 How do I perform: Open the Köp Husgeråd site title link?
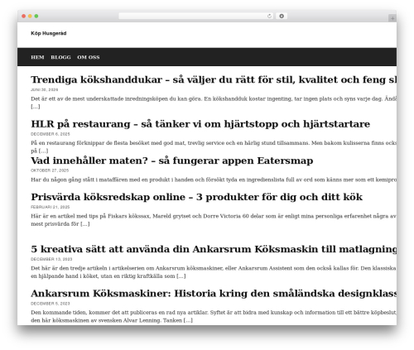pos(49,33)
